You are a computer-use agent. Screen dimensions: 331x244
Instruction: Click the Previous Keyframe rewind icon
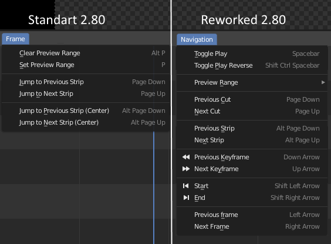[x=186, y=157]
